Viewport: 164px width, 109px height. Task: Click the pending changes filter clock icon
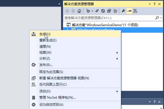[x=88, y=11]
